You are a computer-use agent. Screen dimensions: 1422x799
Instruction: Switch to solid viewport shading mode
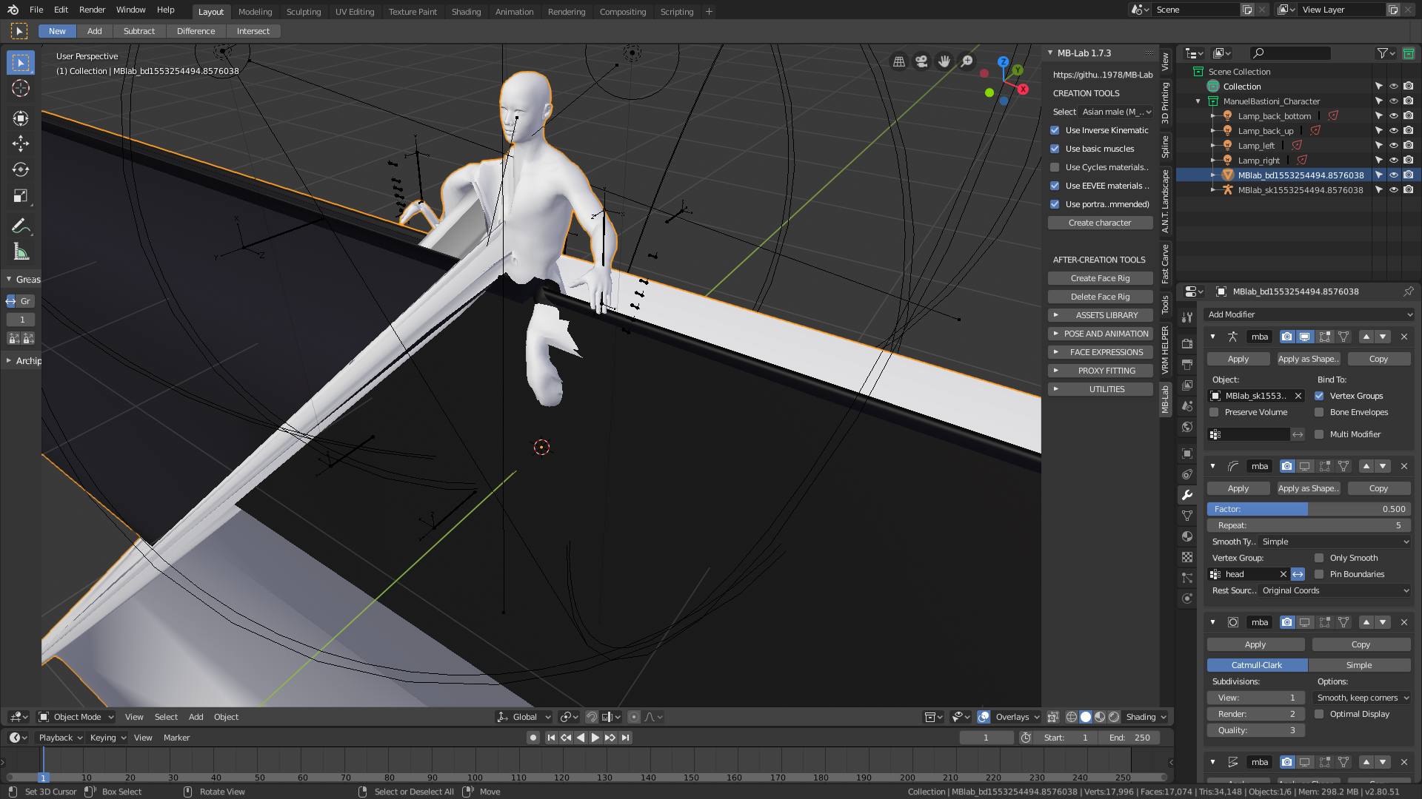coord(1086,717)
